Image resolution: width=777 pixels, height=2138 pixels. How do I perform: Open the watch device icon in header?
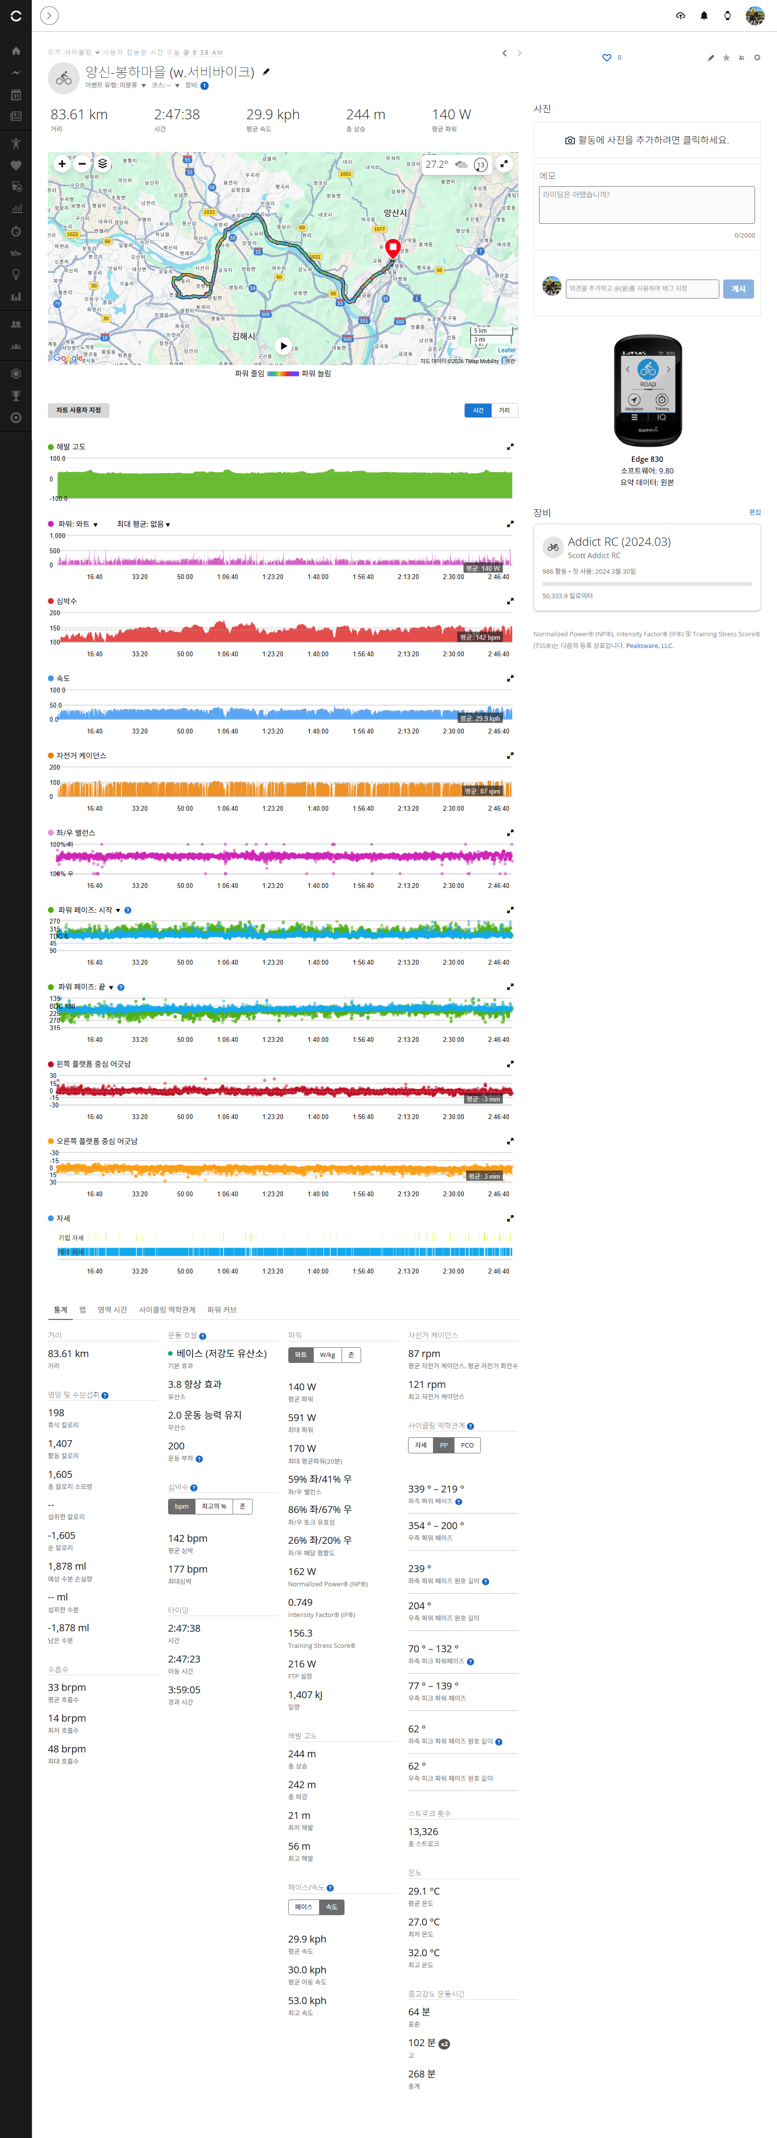pyautogui.click(x=727, y=16)
